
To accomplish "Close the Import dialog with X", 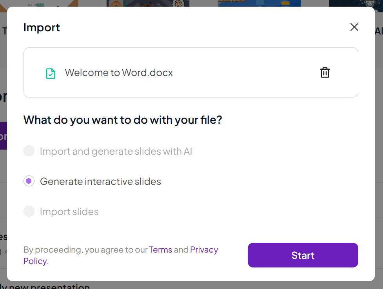I will pyautogui.click(x=354, y=27).
